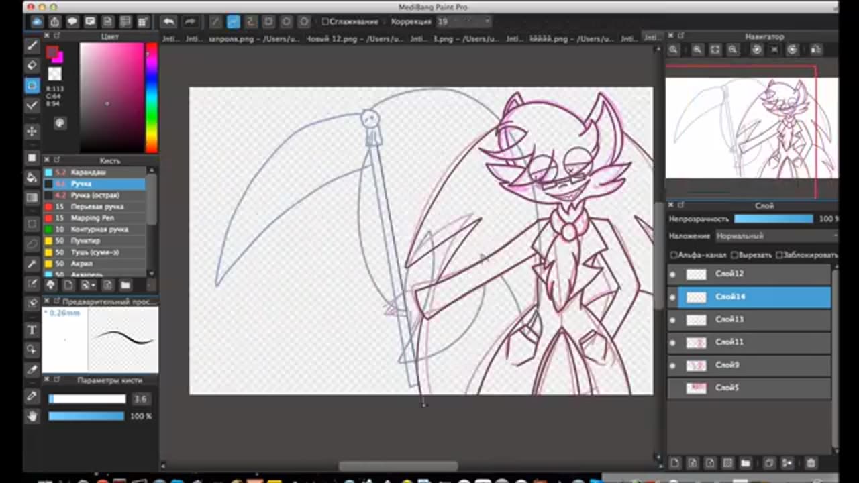Viewport: 859px width, 483px height.
Task: Delete layer with trash icon
Action: point(811,463)
